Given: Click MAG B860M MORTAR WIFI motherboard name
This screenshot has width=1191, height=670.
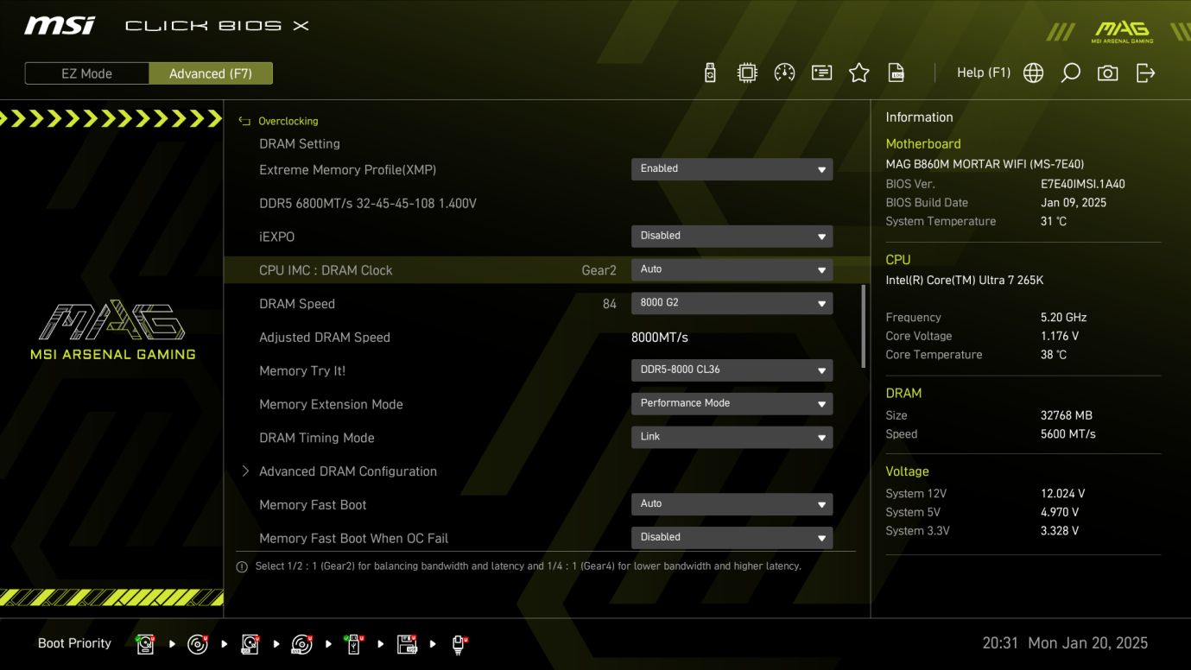Looking at the screenshot, I should click(x=985, y=164).
